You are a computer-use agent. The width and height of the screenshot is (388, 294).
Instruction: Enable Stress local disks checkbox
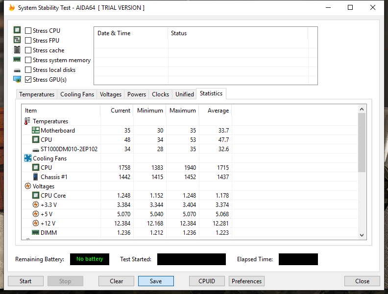pos(28,70)
